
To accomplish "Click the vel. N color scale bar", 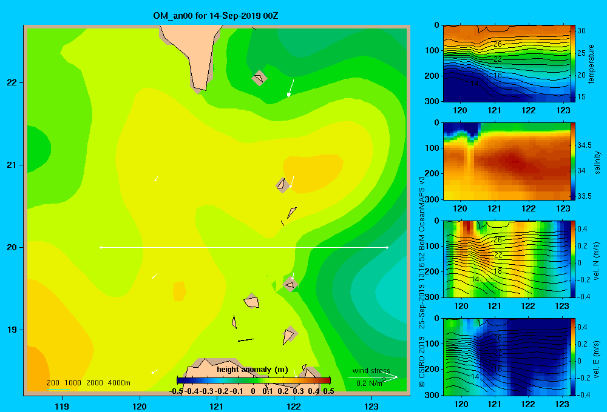I will [x=573, y=259].
